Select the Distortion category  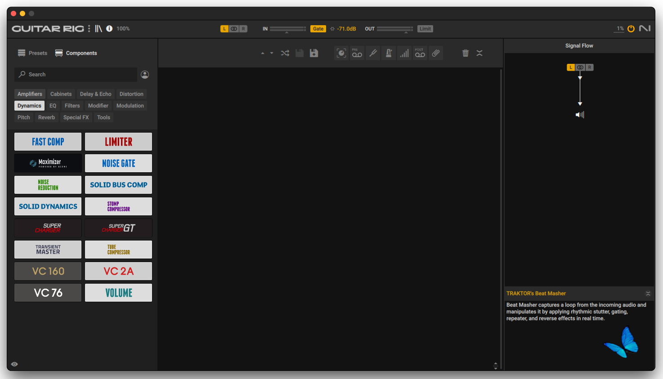tap(131, 94)
